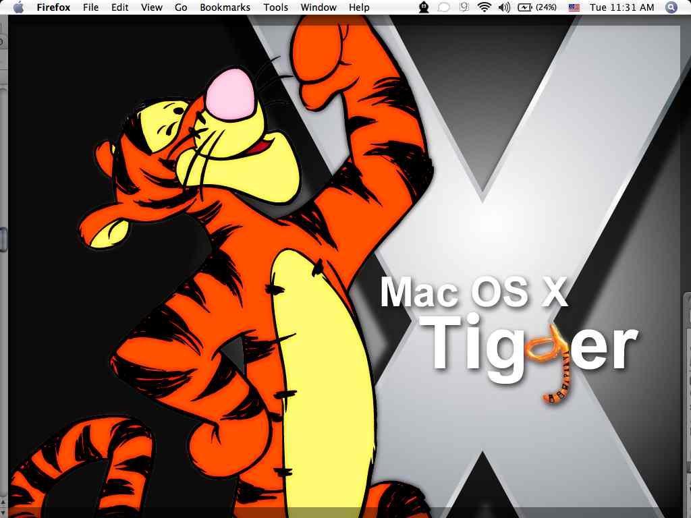
Task: Click the speech bubble status icon
Action: (x=444, y=7)
